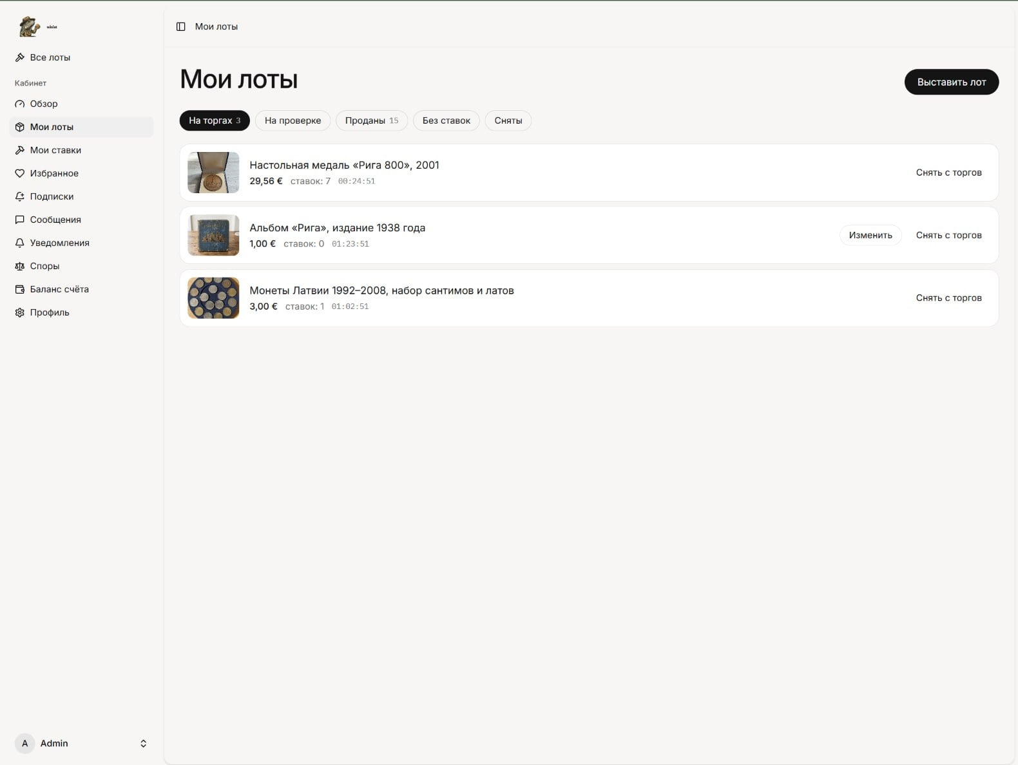Image resolution: width=1018 pixels, height=765 pixels.
Task: Open the gavel icon for Все лоты
Action: pyautogui.click(x=20, y=57)
